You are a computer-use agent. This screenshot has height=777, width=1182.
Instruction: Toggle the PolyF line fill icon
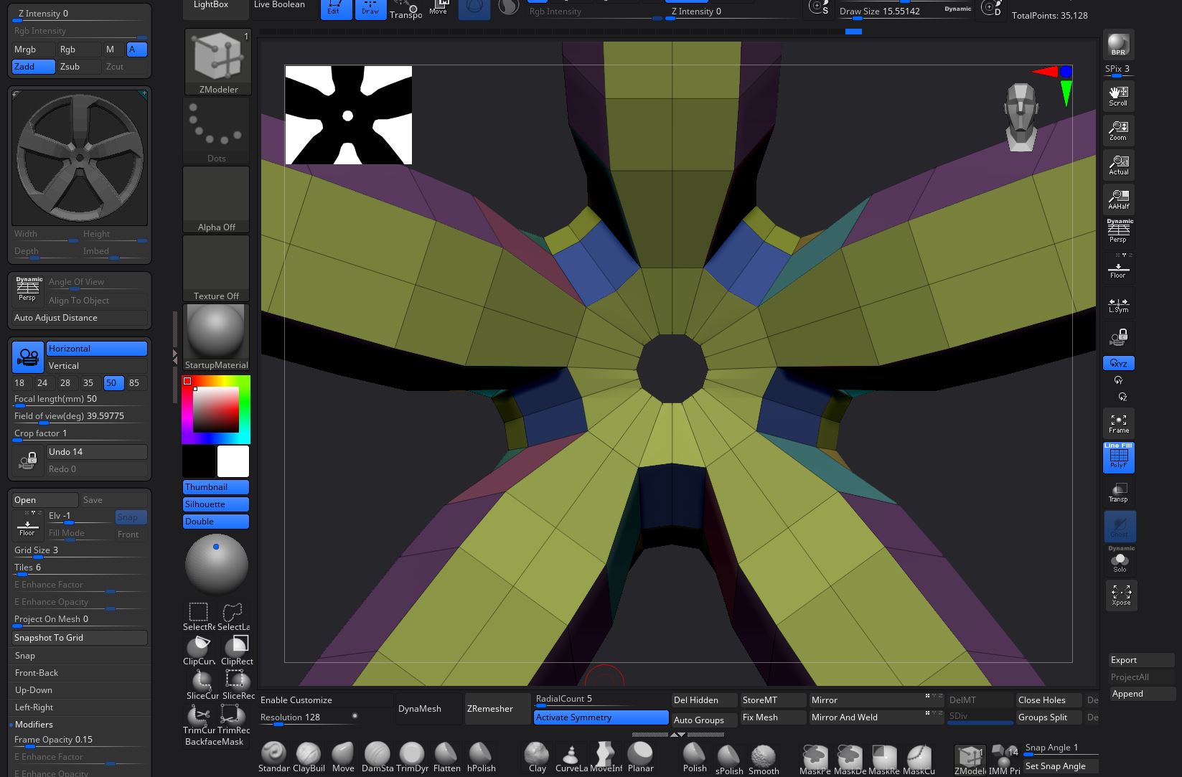[x=1118, y=458]
